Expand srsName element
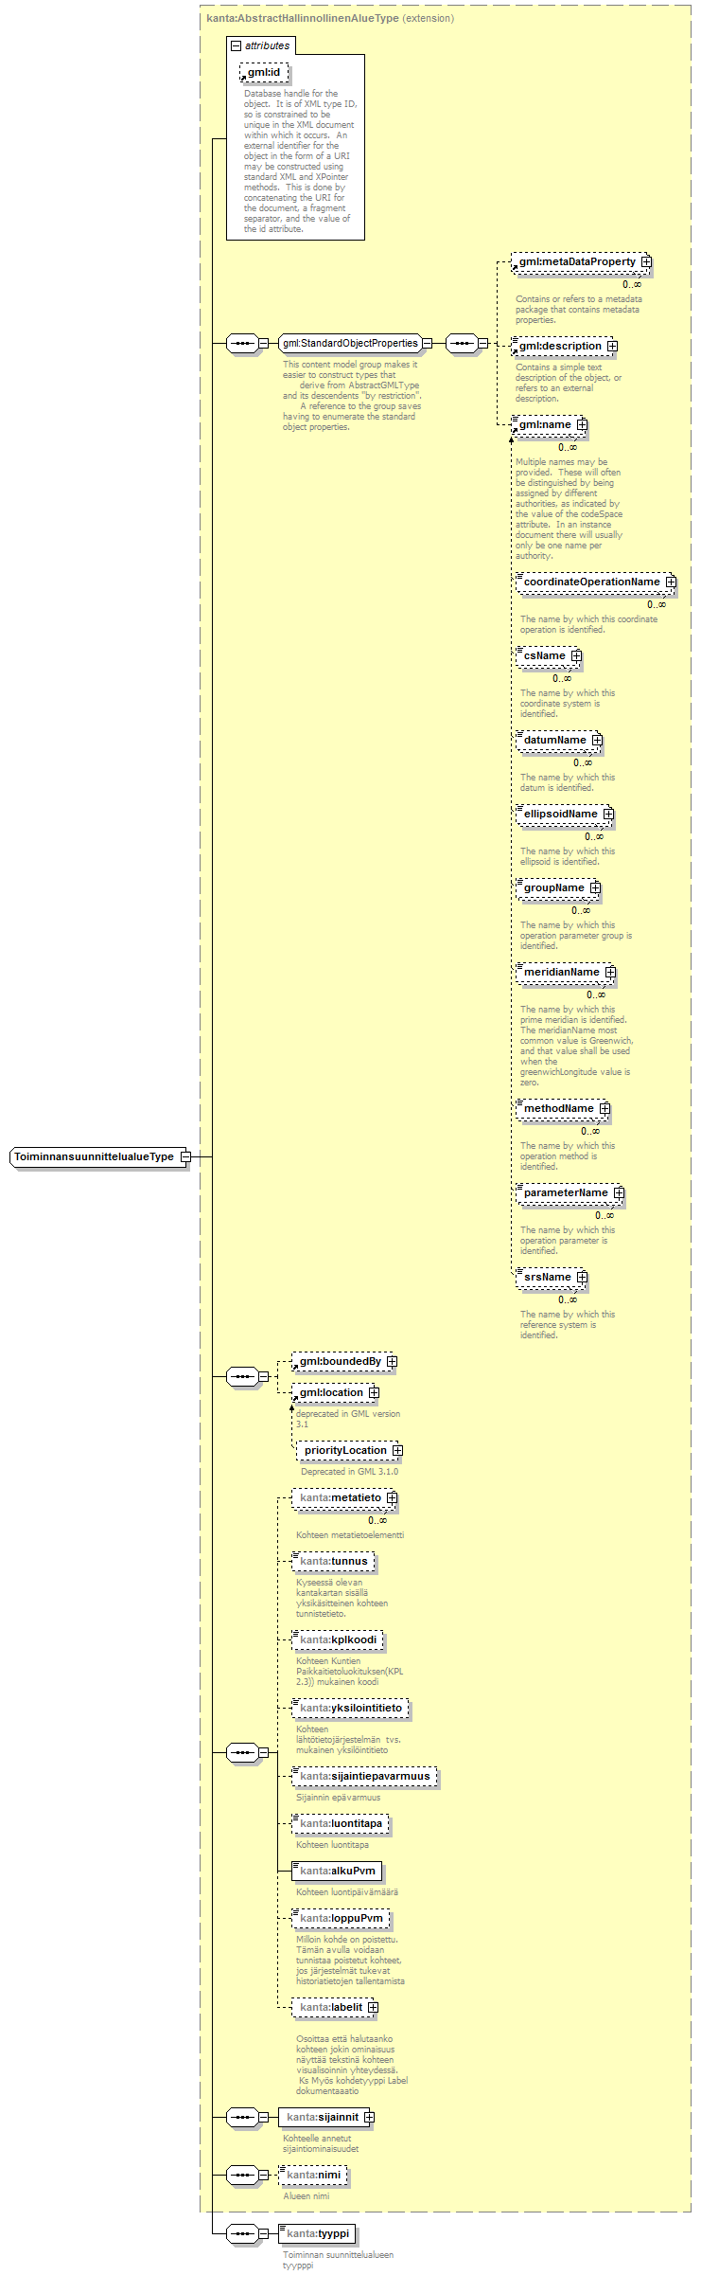 [582, 1277]
